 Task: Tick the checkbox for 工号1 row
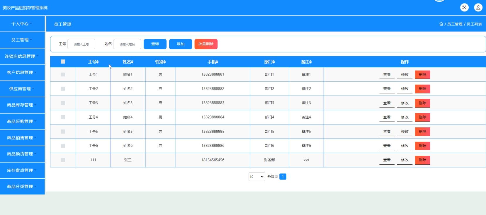click(x=63, y=74)
